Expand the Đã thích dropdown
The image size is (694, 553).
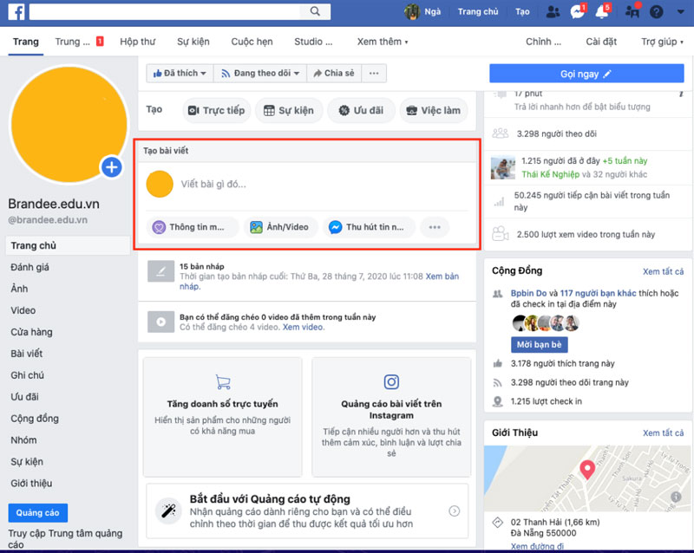tap(180, 74)
